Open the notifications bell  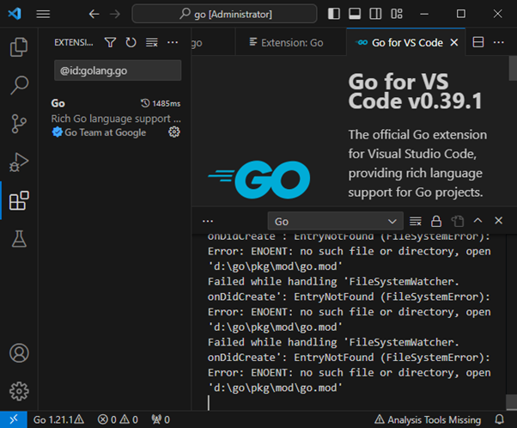(x=499, y=419)
